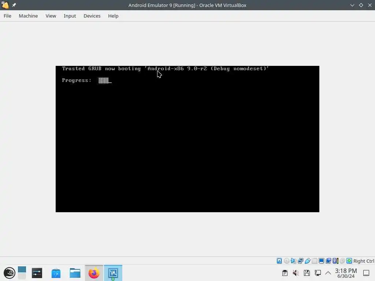Viewport: 375px width, 281px height.
Task: Maximize the VirtualBox window with diamond button
Action: (361, 5)
